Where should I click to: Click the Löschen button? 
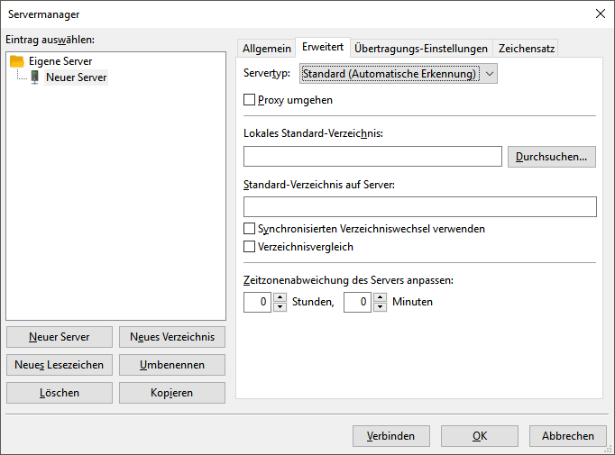point(60,393)
